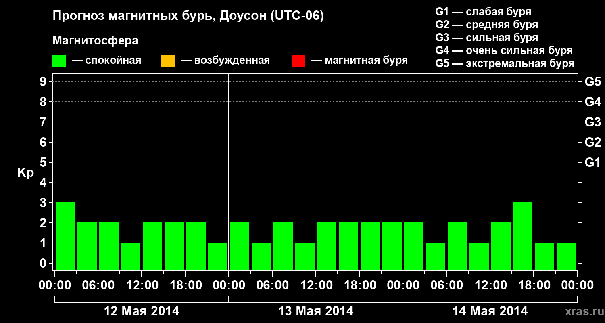Click the '— спокойная' legend label

(x=106, y=61)
